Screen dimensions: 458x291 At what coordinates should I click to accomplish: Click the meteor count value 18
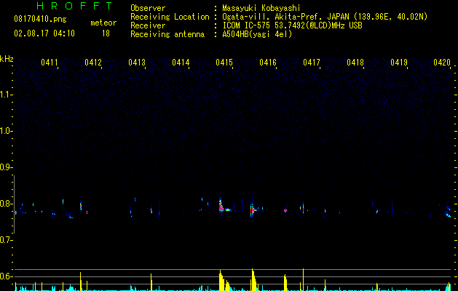[106, 33]
